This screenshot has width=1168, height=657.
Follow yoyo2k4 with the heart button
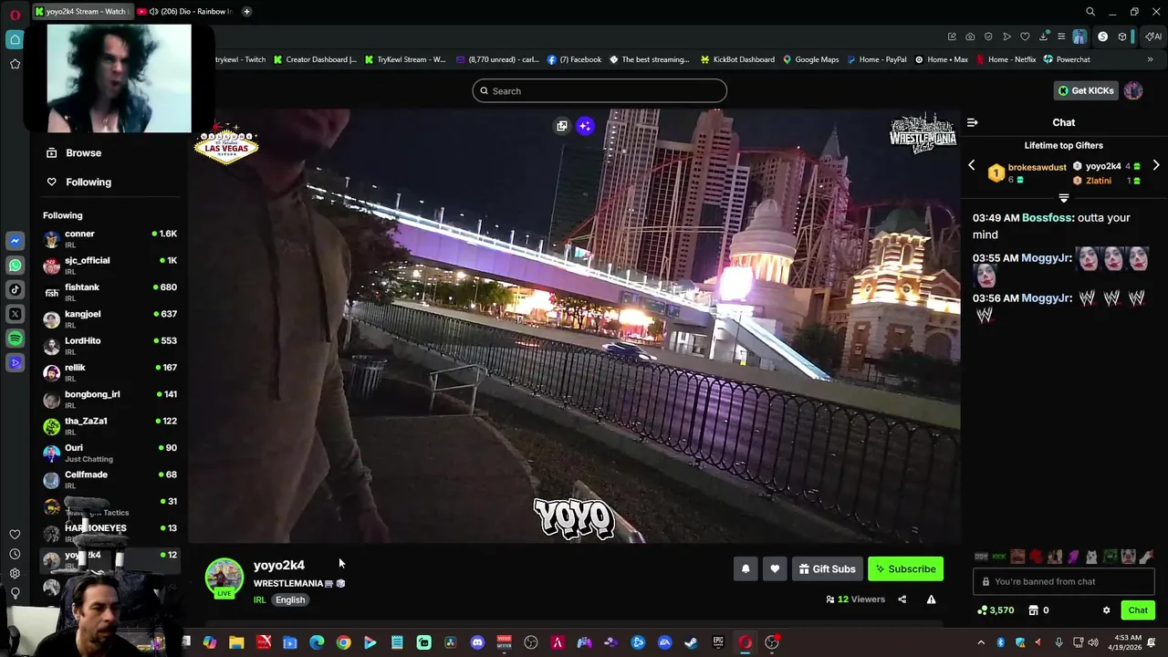(775, 568)
